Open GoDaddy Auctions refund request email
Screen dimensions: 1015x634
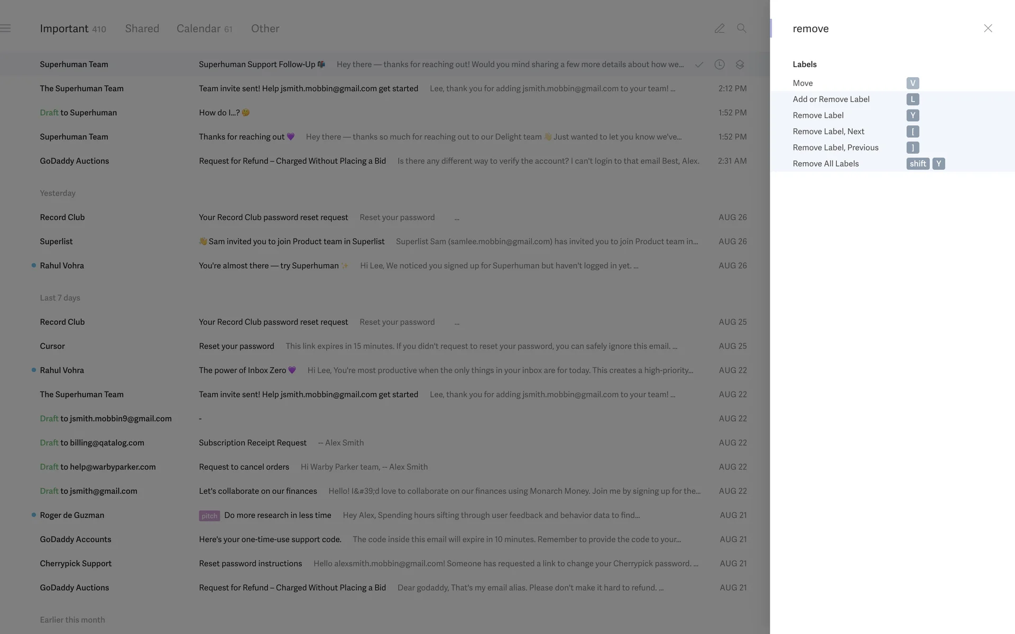pyautogui.click(x=292, y=161)
